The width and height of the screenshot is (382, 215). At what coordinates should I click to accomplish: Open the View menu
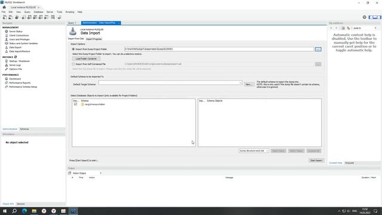pos(19,12)
